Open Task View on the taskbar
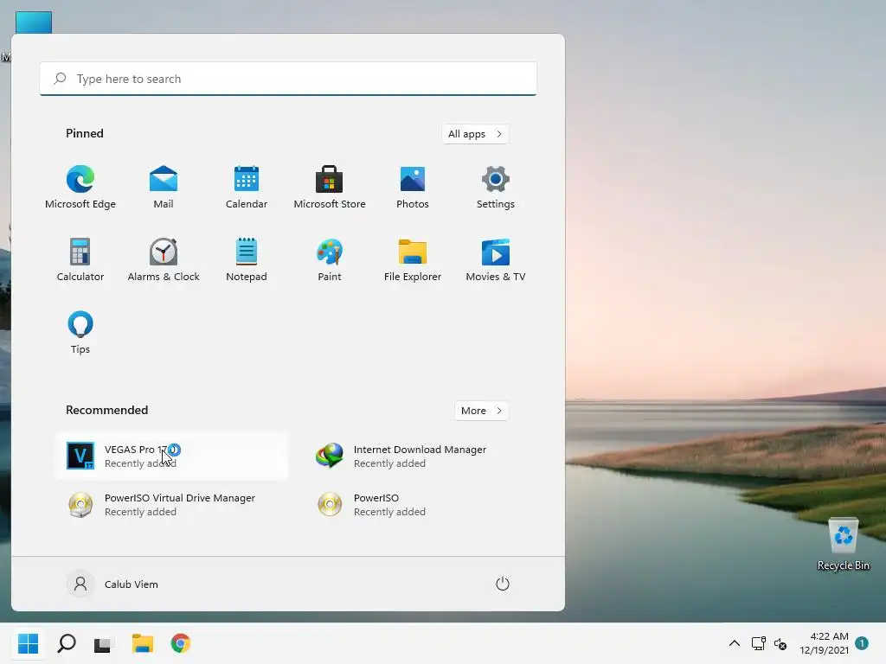 tap(104, 643)
